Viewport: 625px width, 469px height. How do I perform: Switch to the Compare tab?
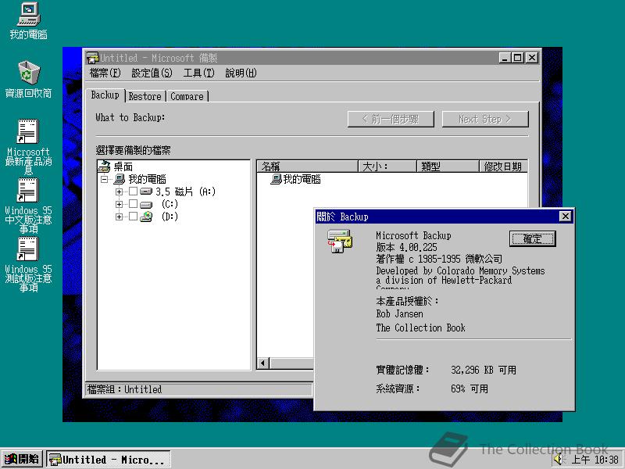pyautogui.click(x=187, y=96)
